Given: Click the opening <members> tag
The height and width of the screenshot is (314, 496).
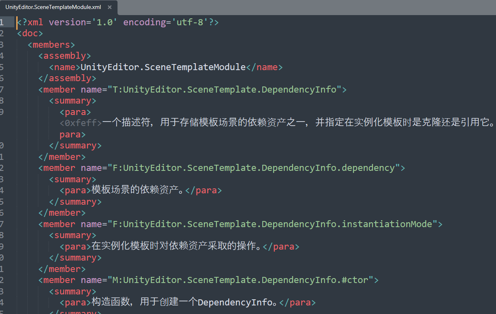Looking at the screenshot, I should click(x=51, y=44).
